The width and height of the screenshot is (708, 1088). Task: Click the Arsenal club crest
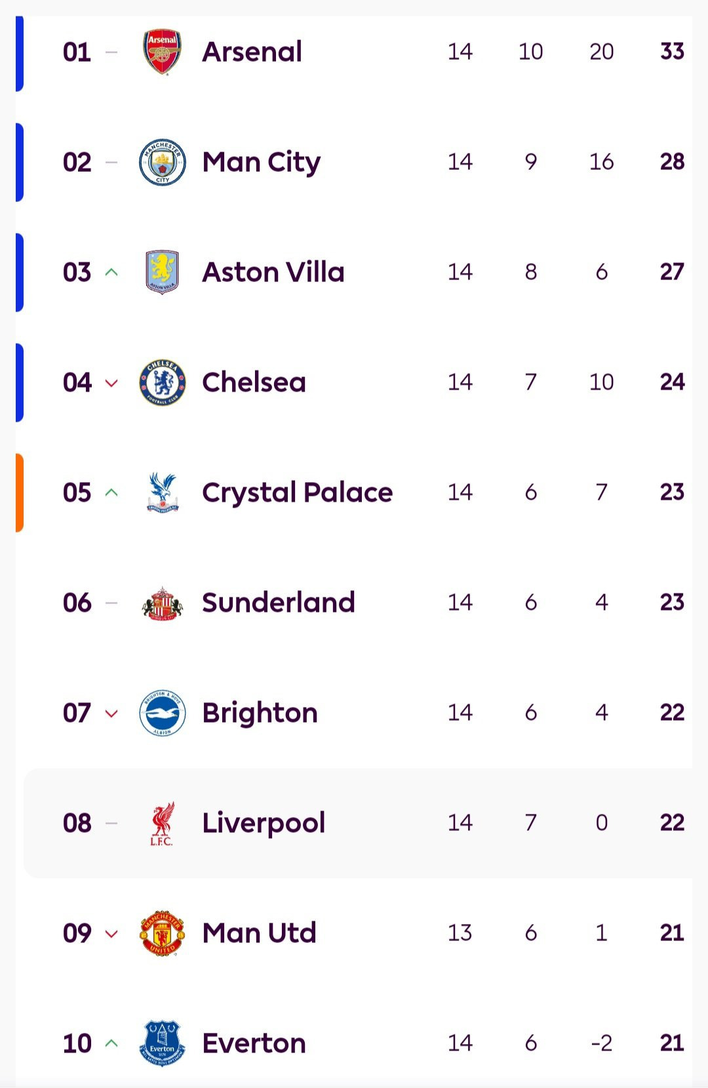[x=162, y=52]
